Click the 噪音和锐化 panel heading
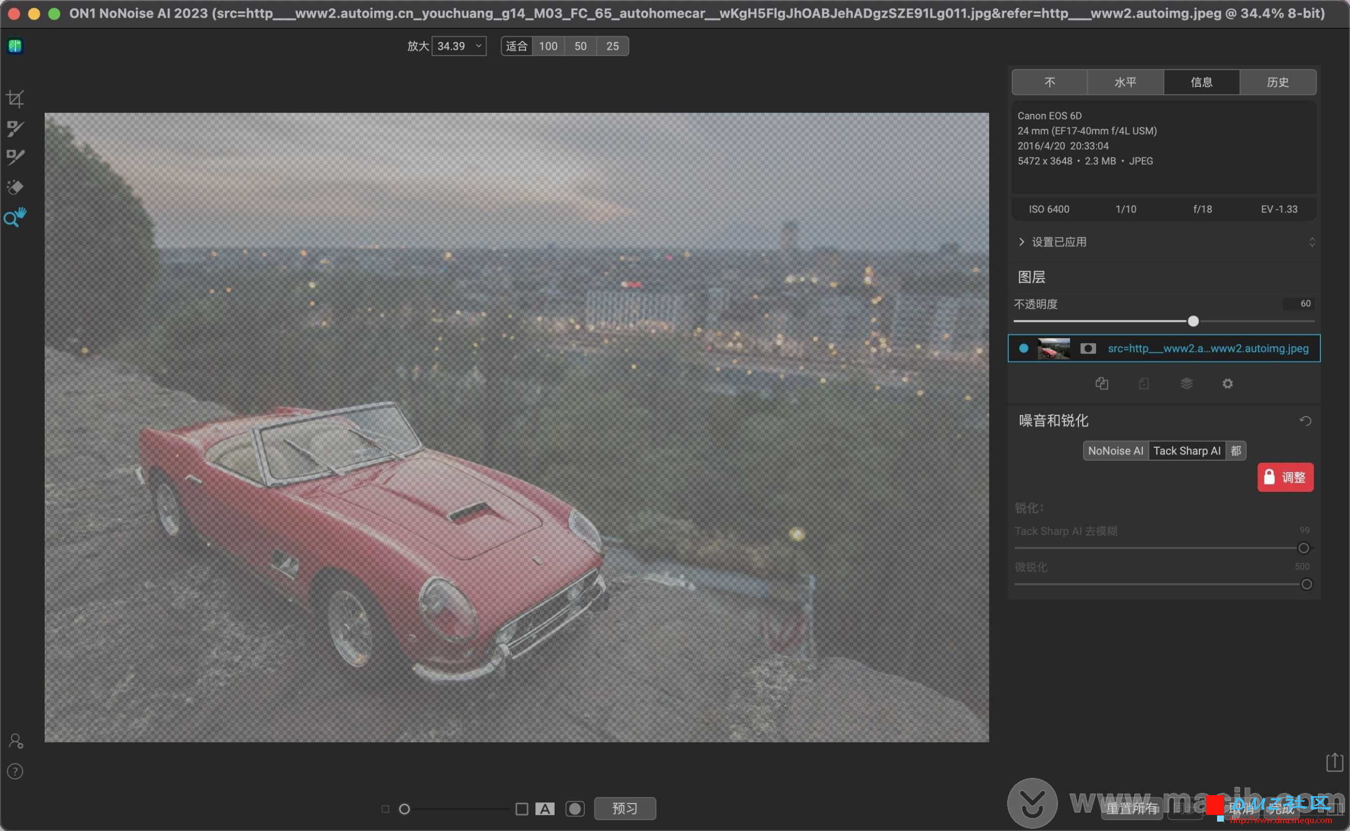The image size is (1350, 831). tap(1054, 421)
